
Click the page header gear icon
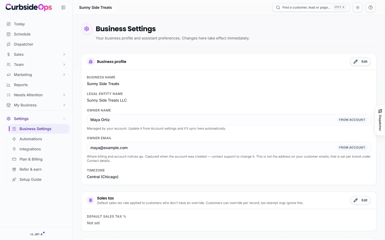(x=87, y=29)
